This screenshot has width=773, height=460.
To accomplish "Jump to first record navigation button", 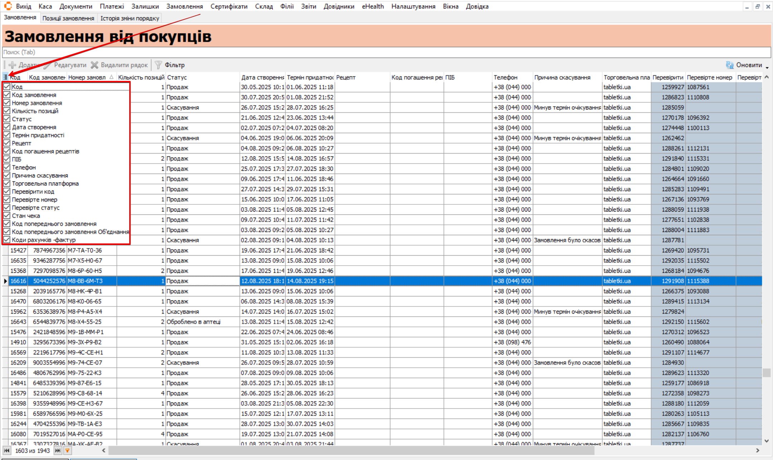I will point(7,450).
